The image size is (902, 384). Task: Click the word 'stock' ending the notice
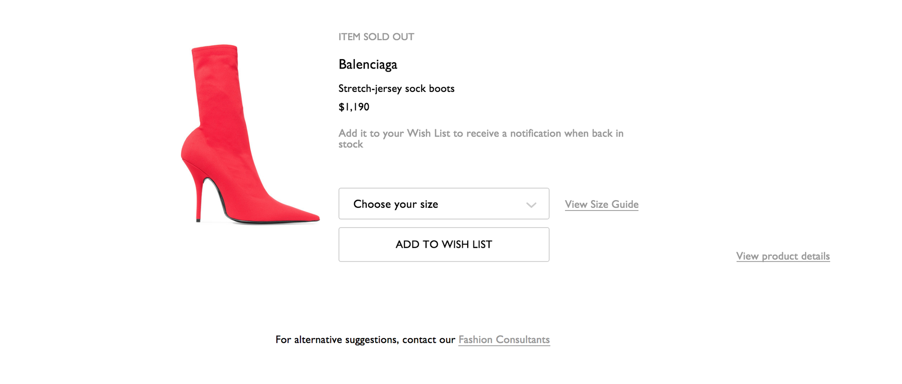tap(351, 144)
